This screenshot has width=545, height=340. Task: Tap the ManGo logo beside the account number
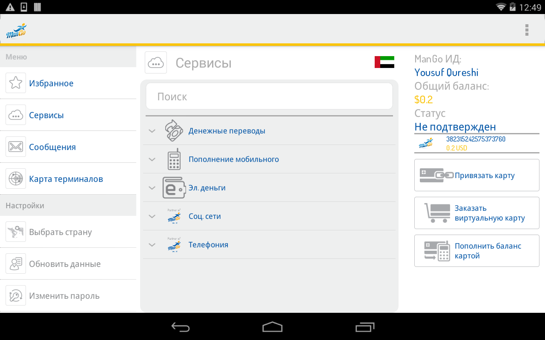pos(426,143)
